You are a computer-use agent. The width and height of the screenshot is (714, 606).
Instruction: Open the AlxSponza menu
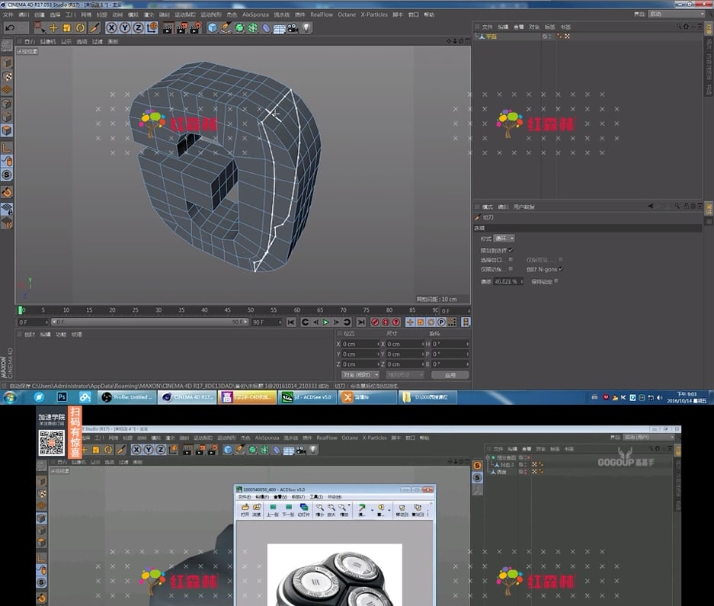255,14
